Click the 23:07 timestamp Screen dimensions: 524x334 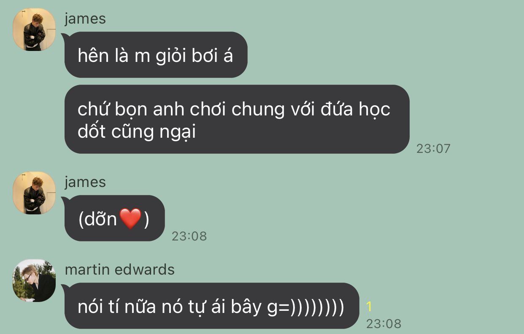point(433,148)
